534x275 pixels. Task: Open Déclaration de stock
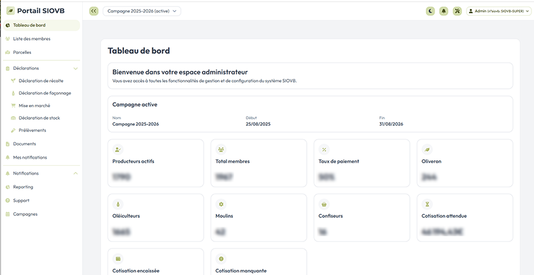pos(39,117)
